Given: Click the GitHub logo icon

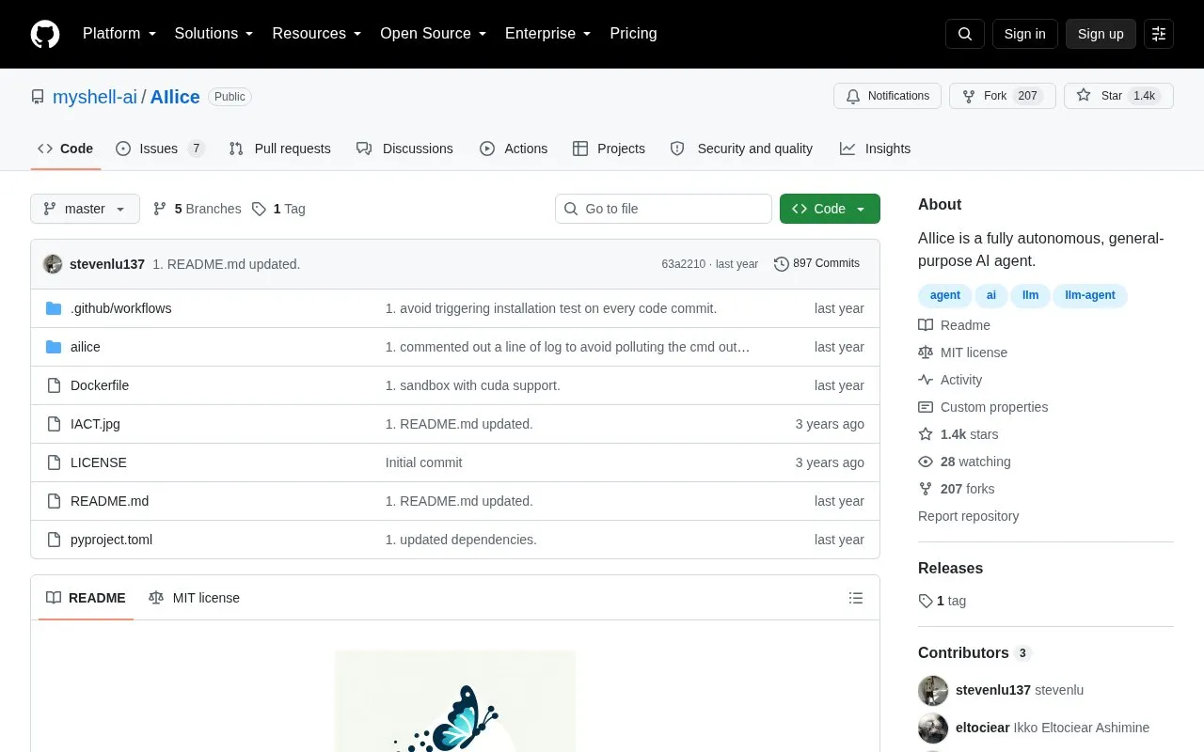Looking at the screenshot, I should click(45, 34).
